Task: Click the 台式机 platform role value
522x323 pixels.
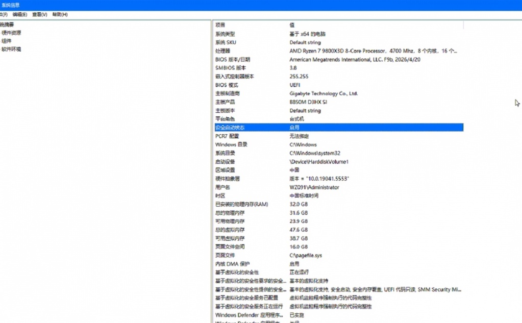Action: (296, 119)
